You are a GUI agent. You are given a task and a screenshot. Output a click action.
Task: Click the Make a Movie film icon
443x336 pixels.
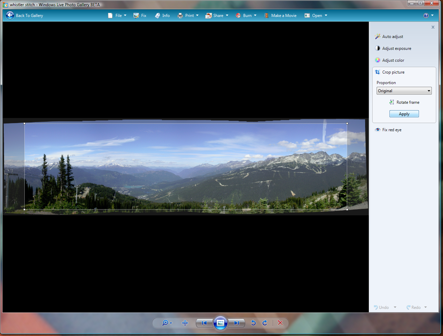pos(267,16)
